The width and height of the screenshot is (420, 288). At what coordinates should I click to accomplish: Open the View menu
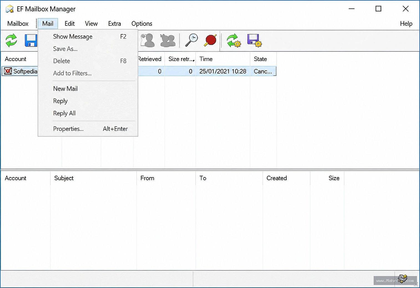pos(91,24)
